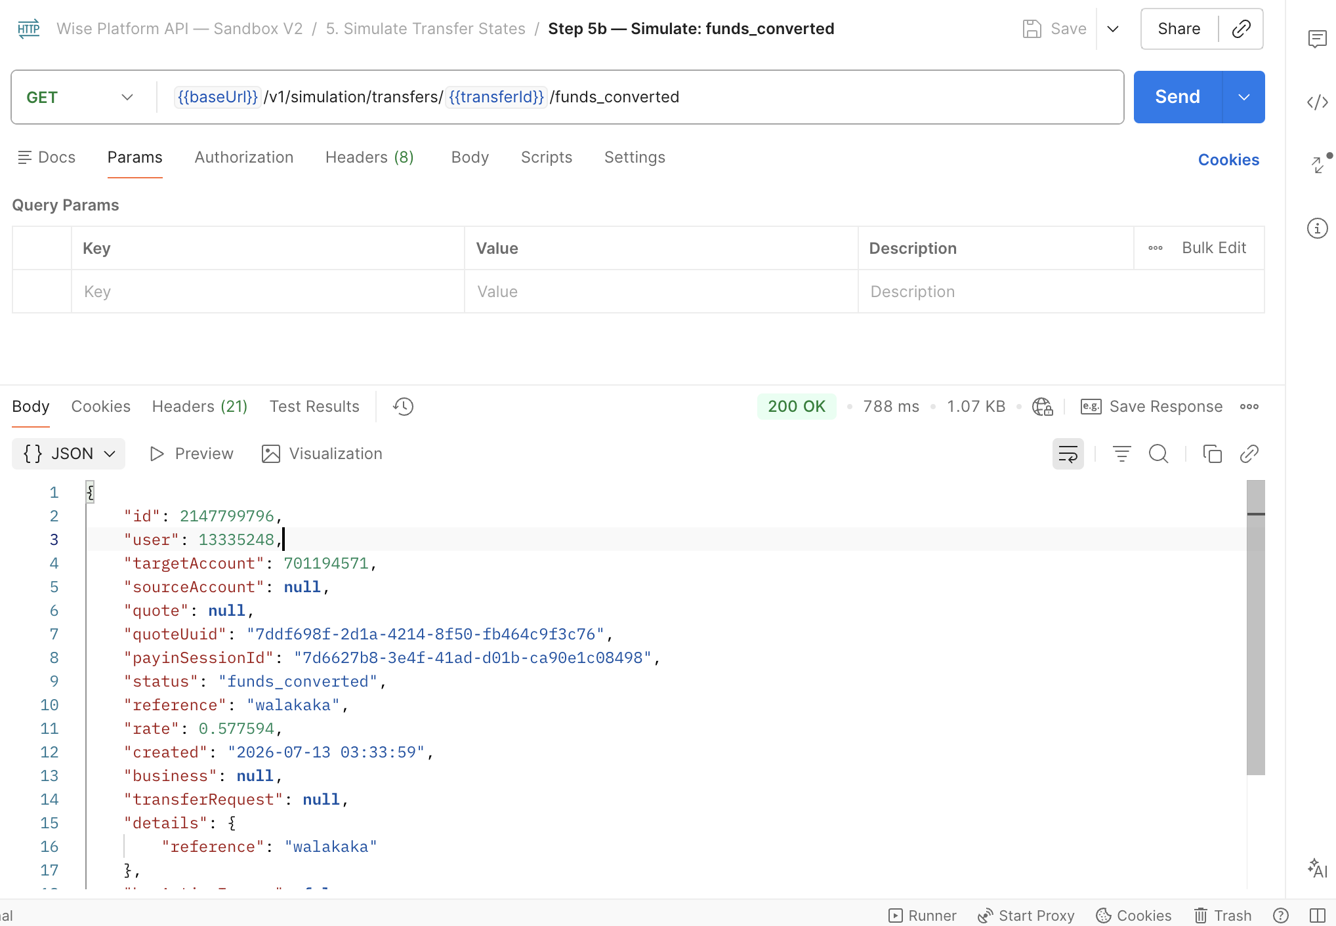
Task: Open 5. Simulate Transfer States breadcrumb
Action: pyautogui.click(x=425, y=29)
